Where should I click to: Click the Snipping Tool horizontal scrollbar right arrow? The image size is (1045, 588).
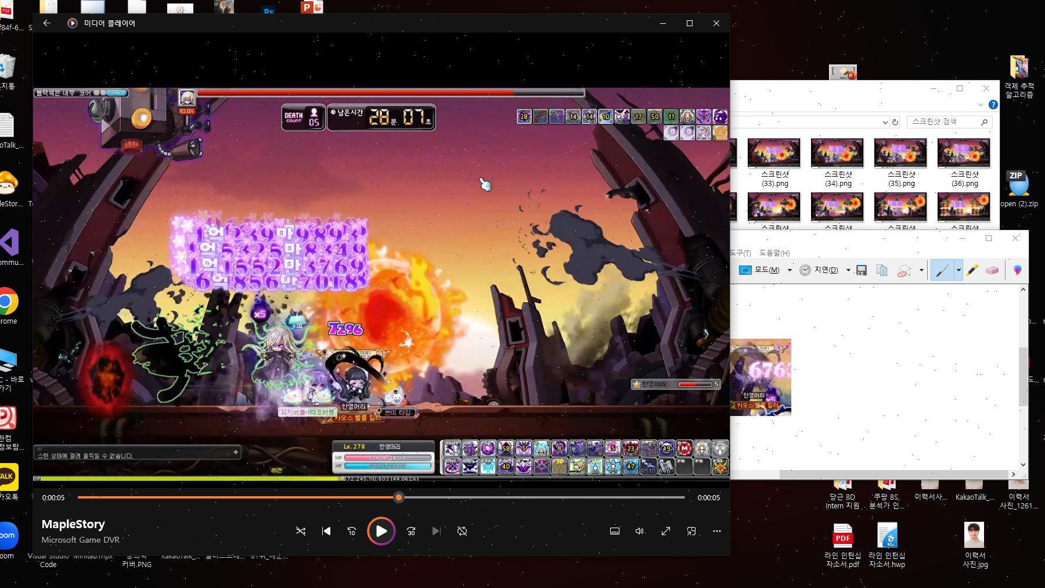coord(1014,474)
